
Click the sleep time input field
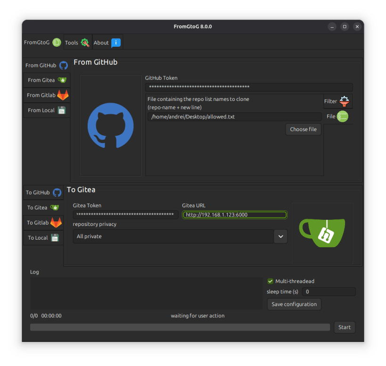coord(329,291)
